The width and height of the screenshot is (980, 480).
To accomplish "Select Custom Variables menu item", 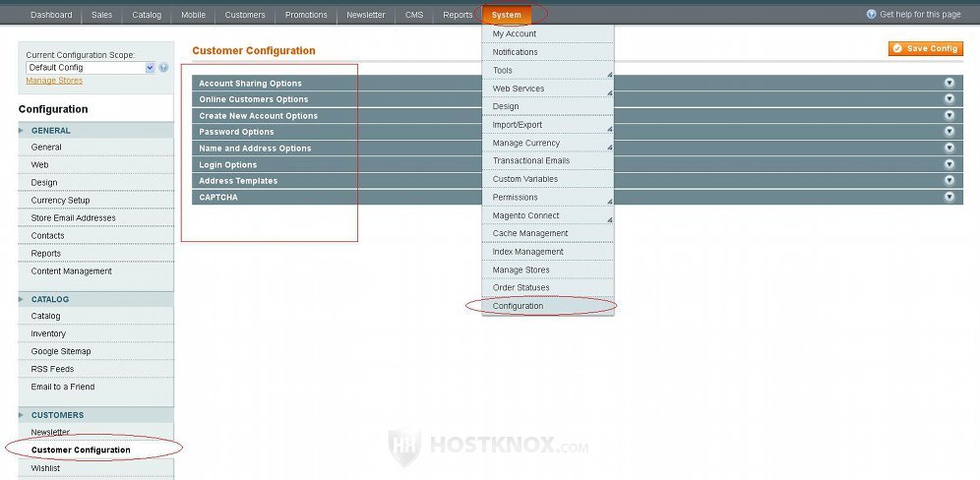I will [548, 179].
